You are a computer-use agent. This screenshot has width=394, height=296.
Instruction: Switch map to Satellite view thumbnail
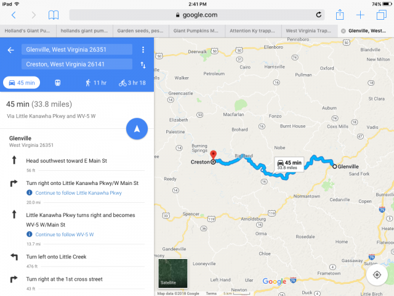pyautogui.click(x=173, y=273)
